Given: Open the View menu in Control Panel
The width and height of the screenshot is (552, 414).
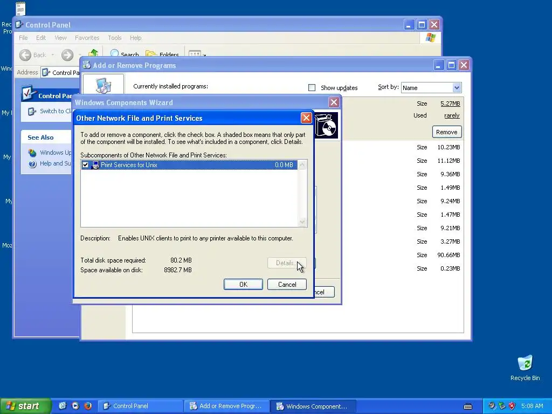Looking at the screenshot, I should (x=60, y=38).
